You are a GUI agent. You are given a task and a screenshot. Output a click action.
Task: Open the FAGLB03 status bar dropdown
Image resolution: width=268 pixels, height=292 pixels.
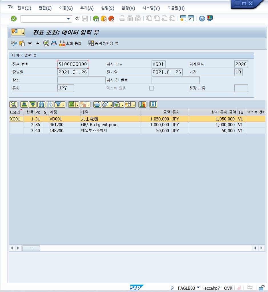coord(198,287)
